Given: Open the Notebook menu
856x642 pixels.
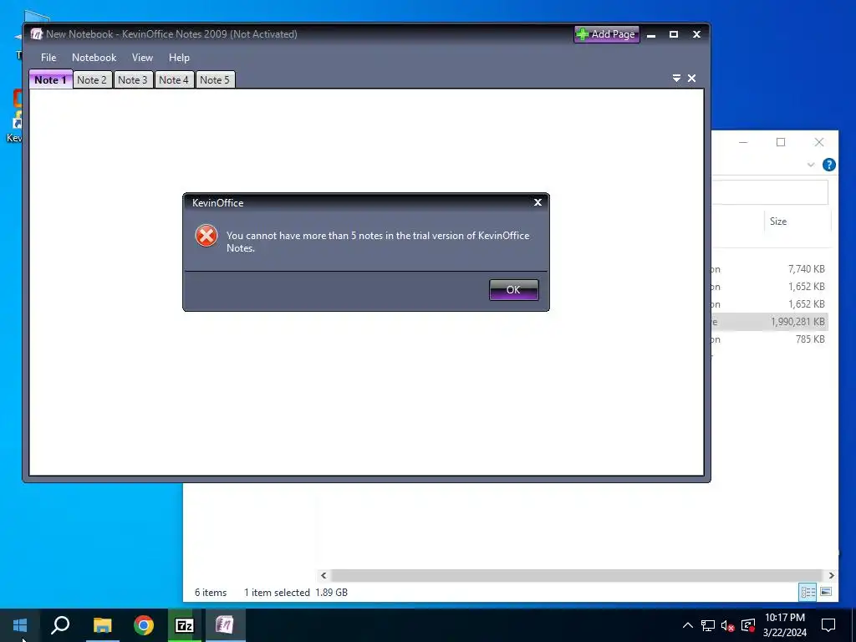Looking at the screenshot, I should coord(94,58).
